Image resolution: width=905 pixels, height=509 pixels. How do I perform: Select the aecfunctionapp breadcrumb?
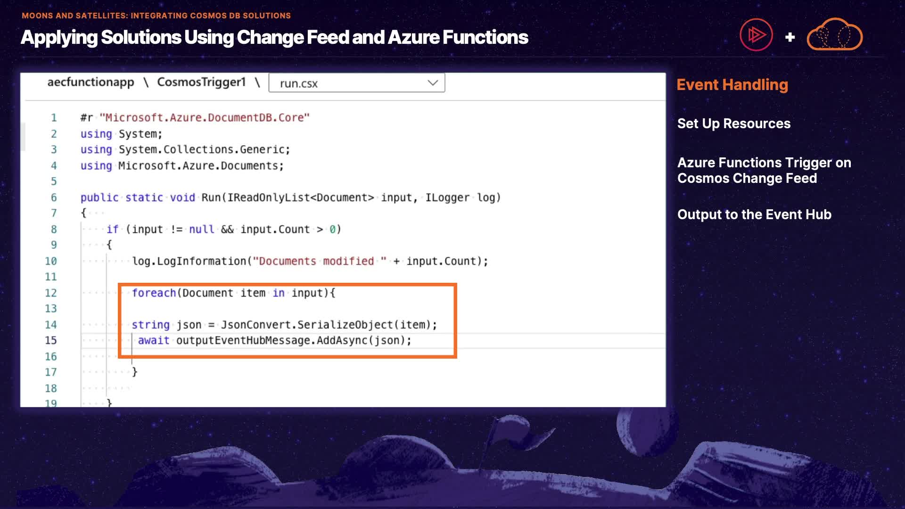click(90, 82)
